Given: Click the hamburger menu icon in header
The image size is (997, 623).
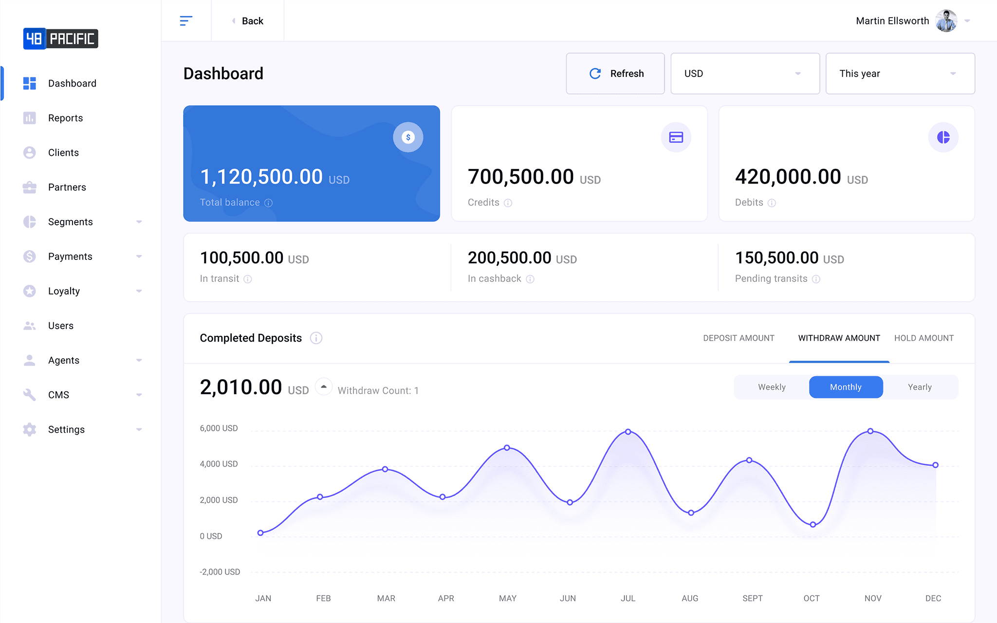Looking at the screenshot, I should pos(186,20).
